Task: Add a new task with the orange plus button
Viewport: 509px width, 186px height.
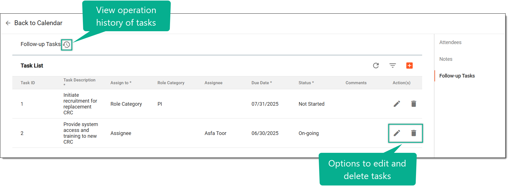Action: pyautogui.click(x=410, y=66)
